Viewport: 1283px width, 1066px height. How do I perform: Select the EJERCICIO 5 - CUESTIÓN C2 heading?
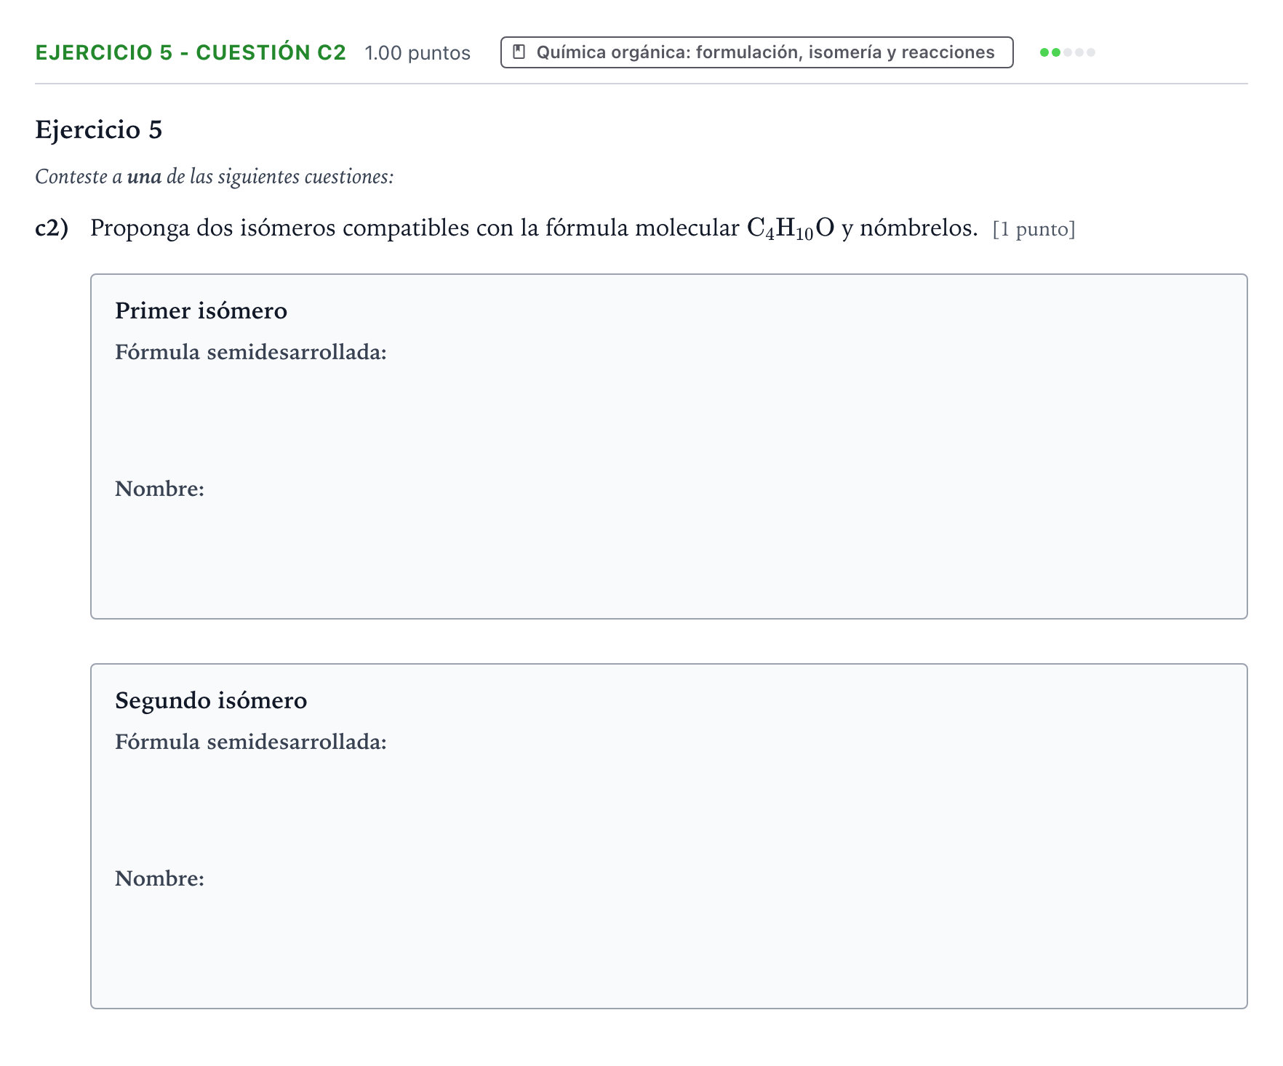pos(191,53)
